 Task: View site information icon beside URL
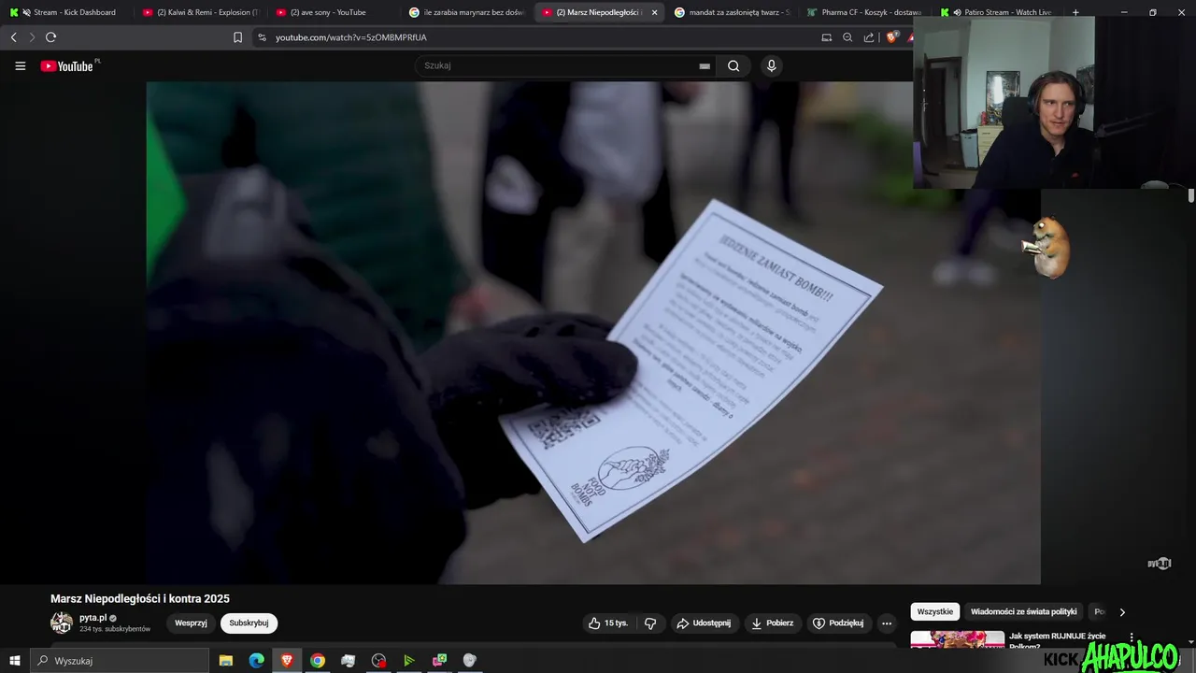point(262,37)
